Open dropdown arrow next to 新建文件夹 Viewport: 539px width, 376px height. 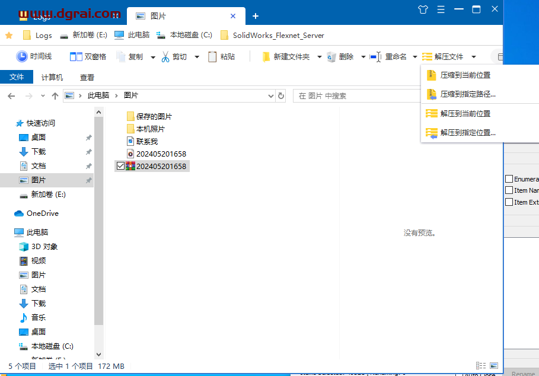pos(320,57)
